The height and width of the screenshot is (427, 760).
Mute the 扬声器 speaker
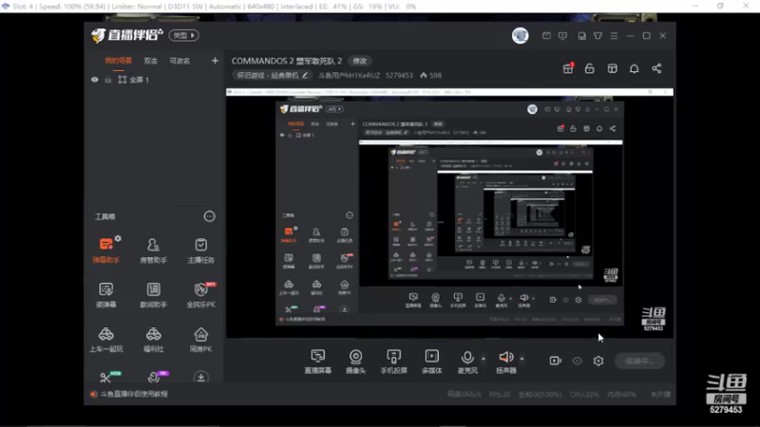pos(506,362)
